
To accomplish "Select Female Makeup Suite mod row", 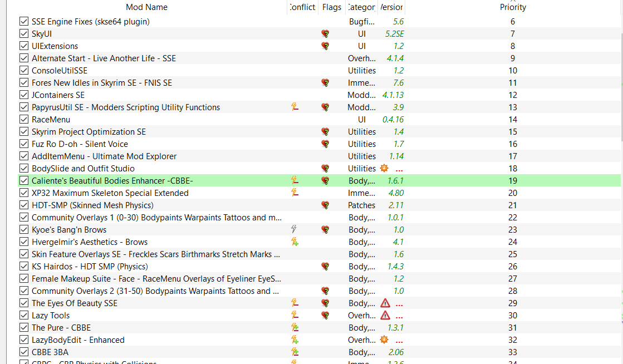I will coord(319,278).
